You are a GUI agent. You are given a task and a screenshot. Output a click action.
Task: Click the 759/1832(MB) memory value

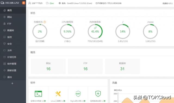[x=95, y=41]
